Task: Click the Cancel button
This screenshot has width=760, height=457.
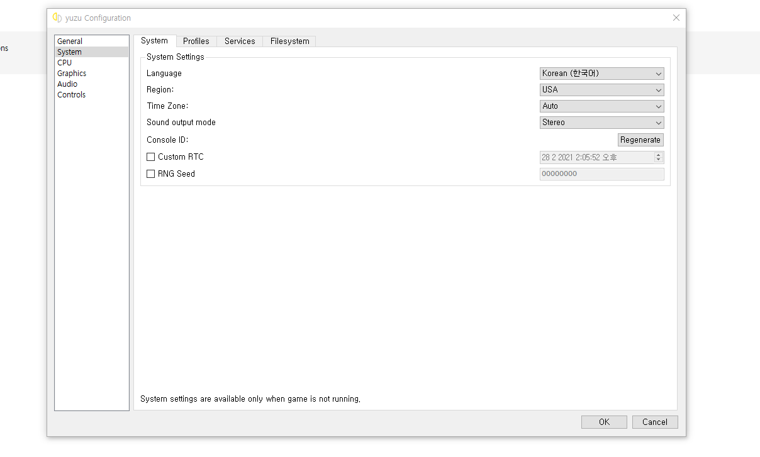Action: pyautogui.click(x=655, y=422)
